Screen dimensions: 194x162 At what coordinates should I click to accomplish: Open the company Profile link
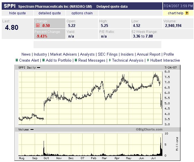tap(169, 54)
